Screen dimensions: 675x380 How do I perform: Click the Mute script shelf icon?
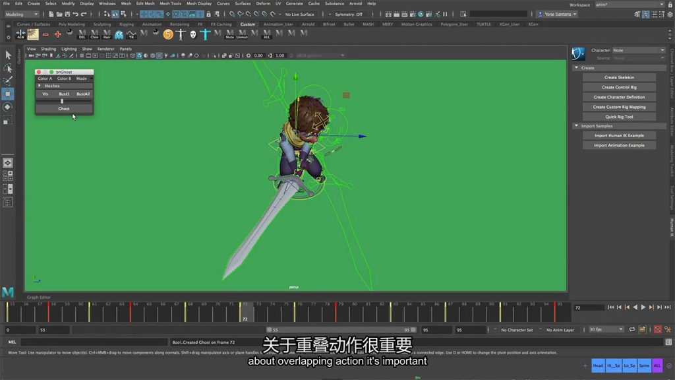(x=230, y=34)
